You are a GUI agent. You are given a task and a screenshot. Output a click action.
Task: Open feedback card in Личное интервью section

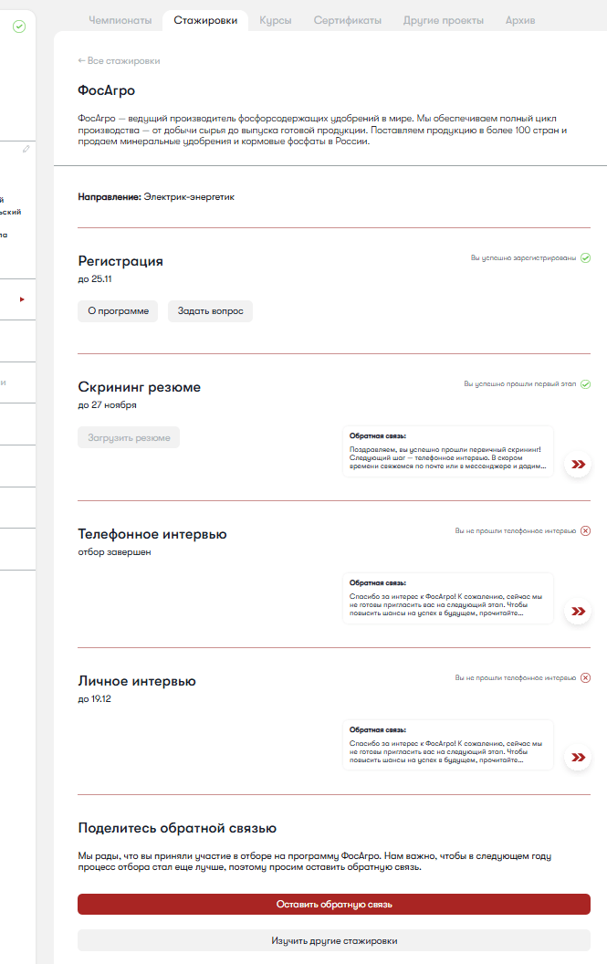(447, 745)
